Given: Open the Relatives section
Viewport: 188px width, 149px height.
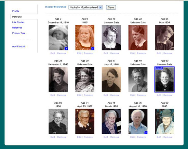Looking at the screenshot, I should pos(17,28).
